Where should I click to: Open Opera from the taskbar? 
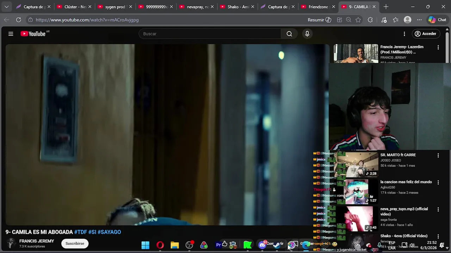(x=160, y=245)
